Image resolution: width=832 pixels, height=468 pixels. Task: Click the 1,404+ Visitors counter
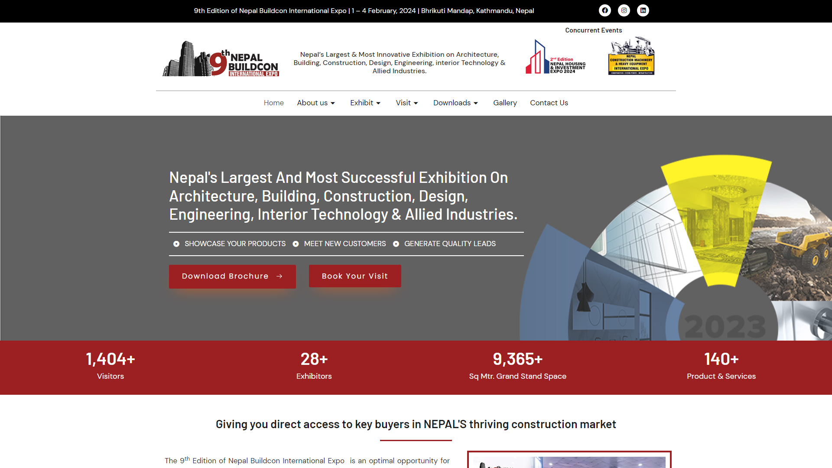click(x=110, y=366)
